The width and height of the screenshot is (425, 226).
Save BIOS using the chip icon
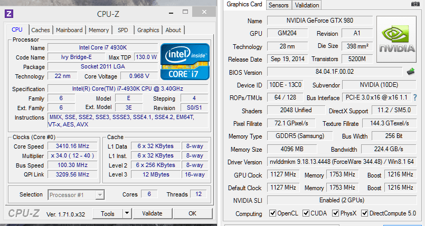coord(411,72)
